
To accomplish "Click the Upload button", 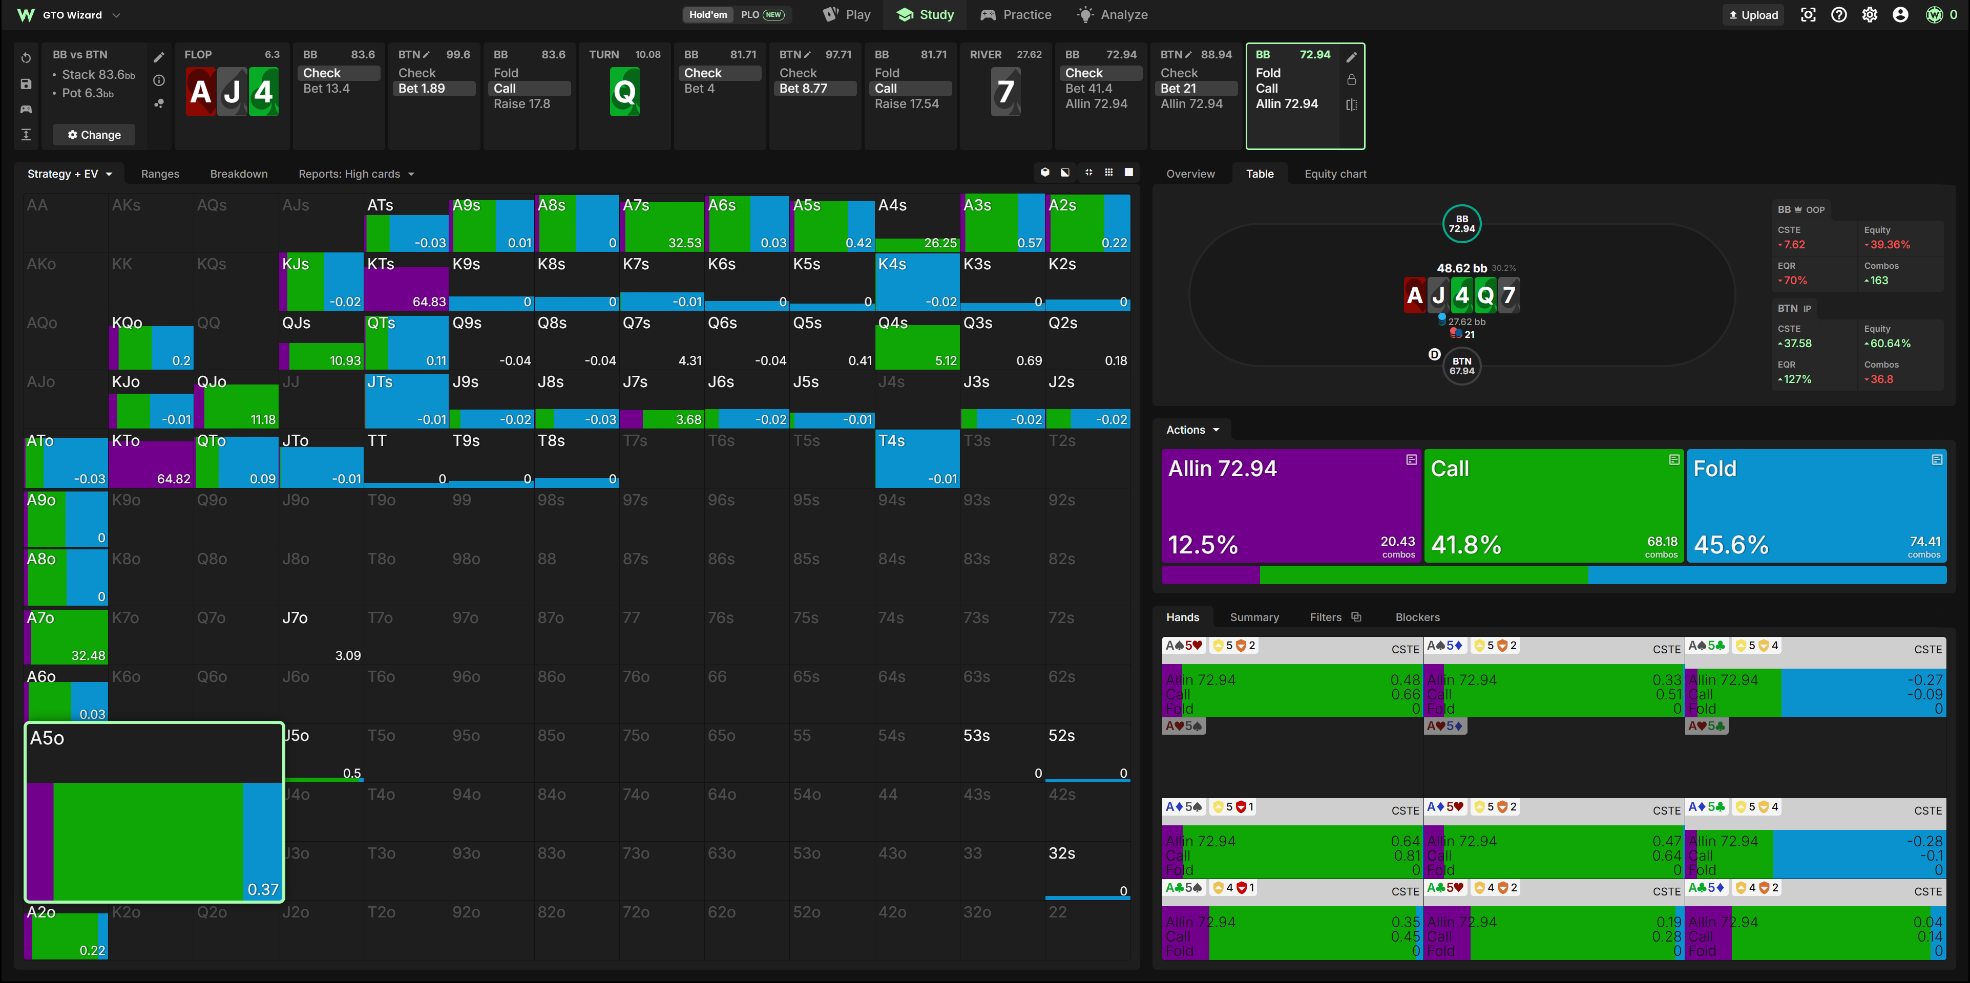I will coord(1753,14).
